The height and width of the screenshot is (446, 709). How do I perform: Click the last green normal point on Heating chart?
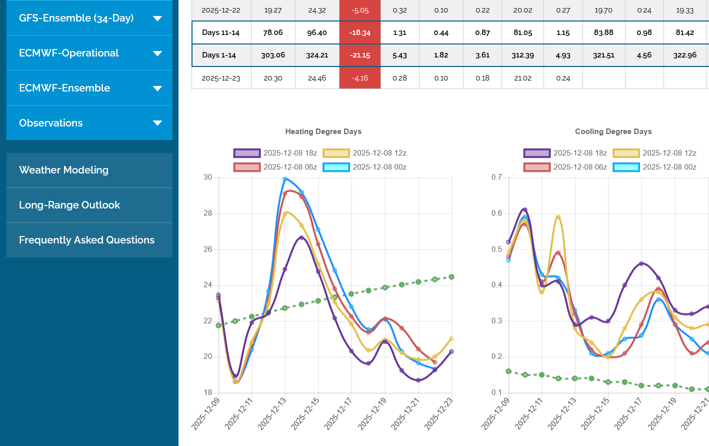pos(451,277)
